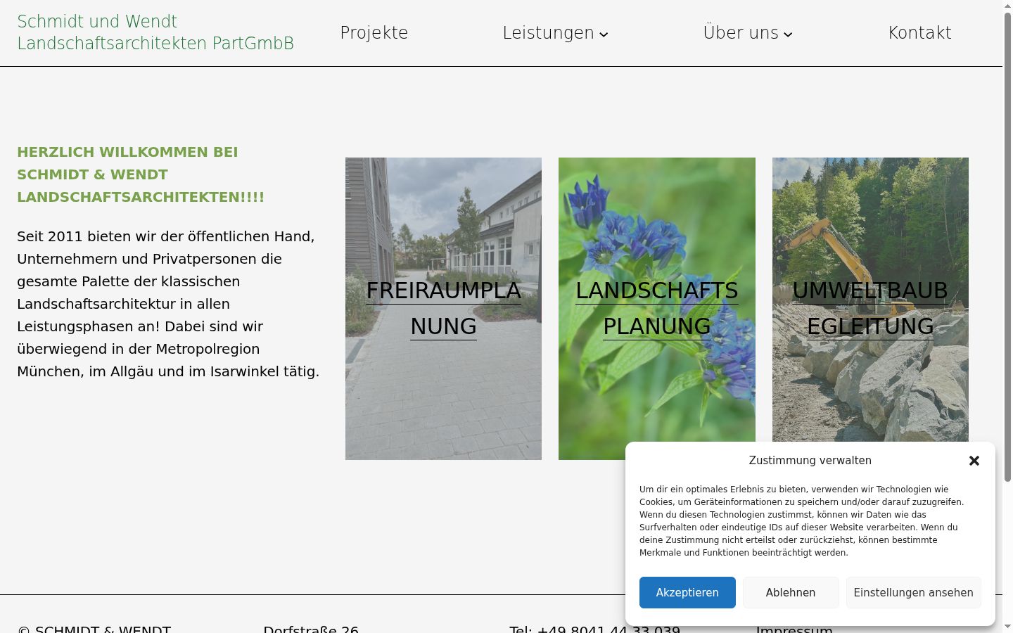Decline cookies with the Ablehnen button
This screenshot has width=1013, height=633.
pyautogui.click(x=791, y=593)
